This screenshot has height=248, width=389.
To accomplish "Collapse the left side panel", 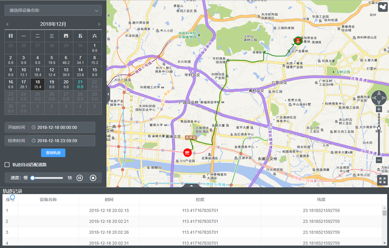I will tap(108, 94).
